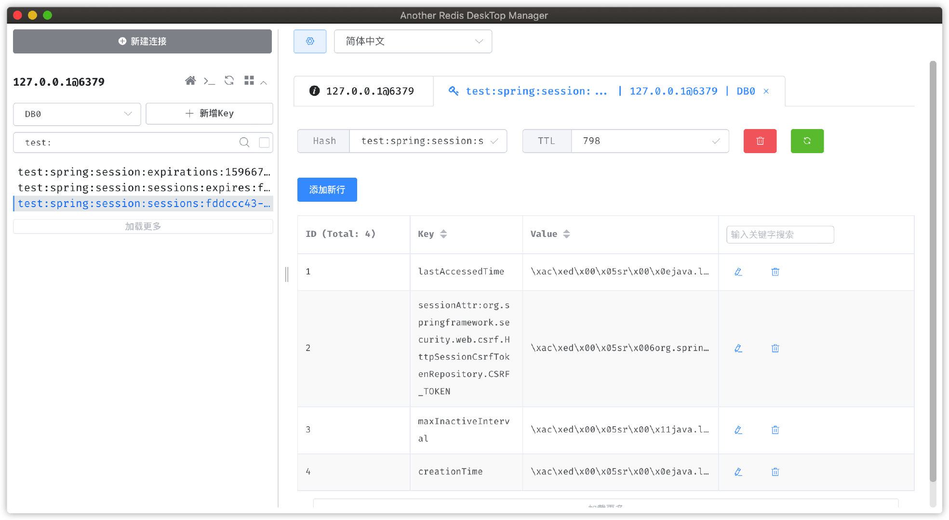Click the 新建连接 button

142,41
